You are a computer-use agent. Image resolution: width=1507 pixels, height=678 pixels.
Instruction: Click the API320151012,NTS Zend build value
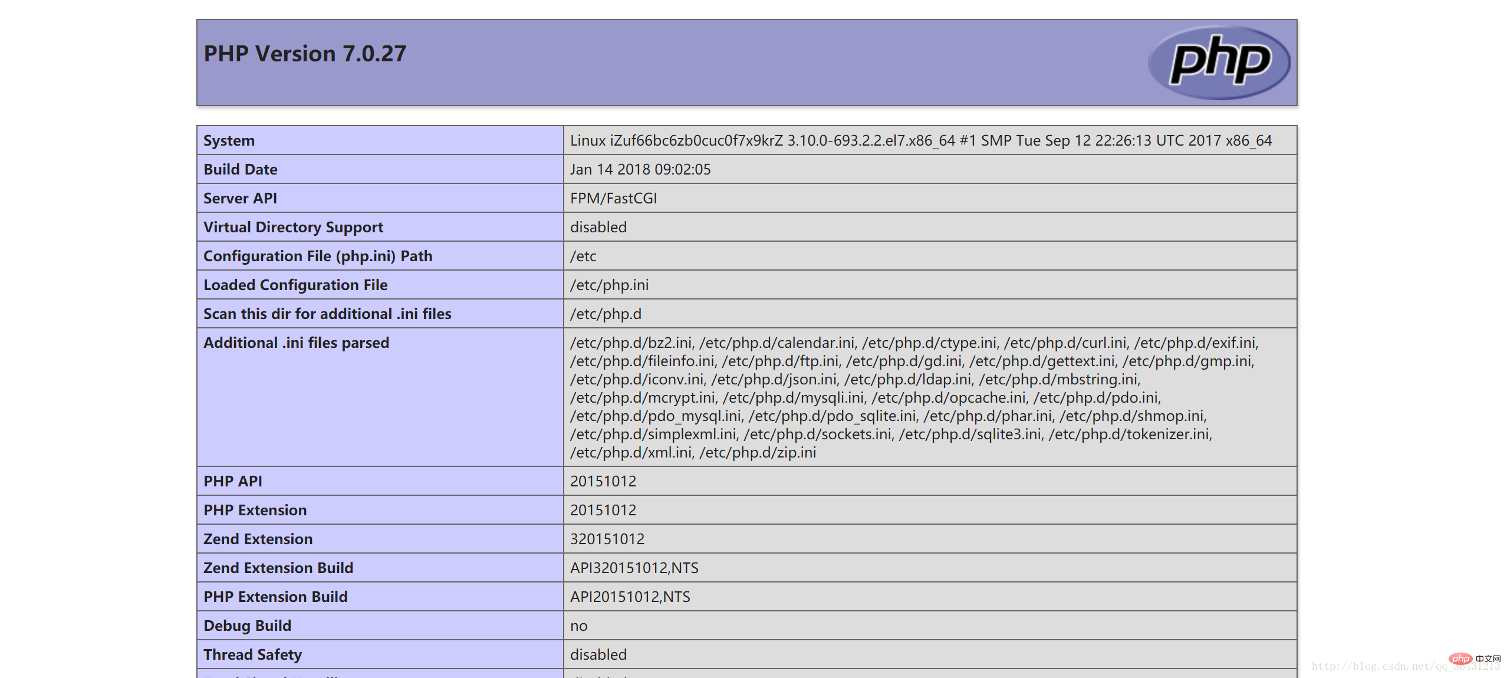point(634,568)
